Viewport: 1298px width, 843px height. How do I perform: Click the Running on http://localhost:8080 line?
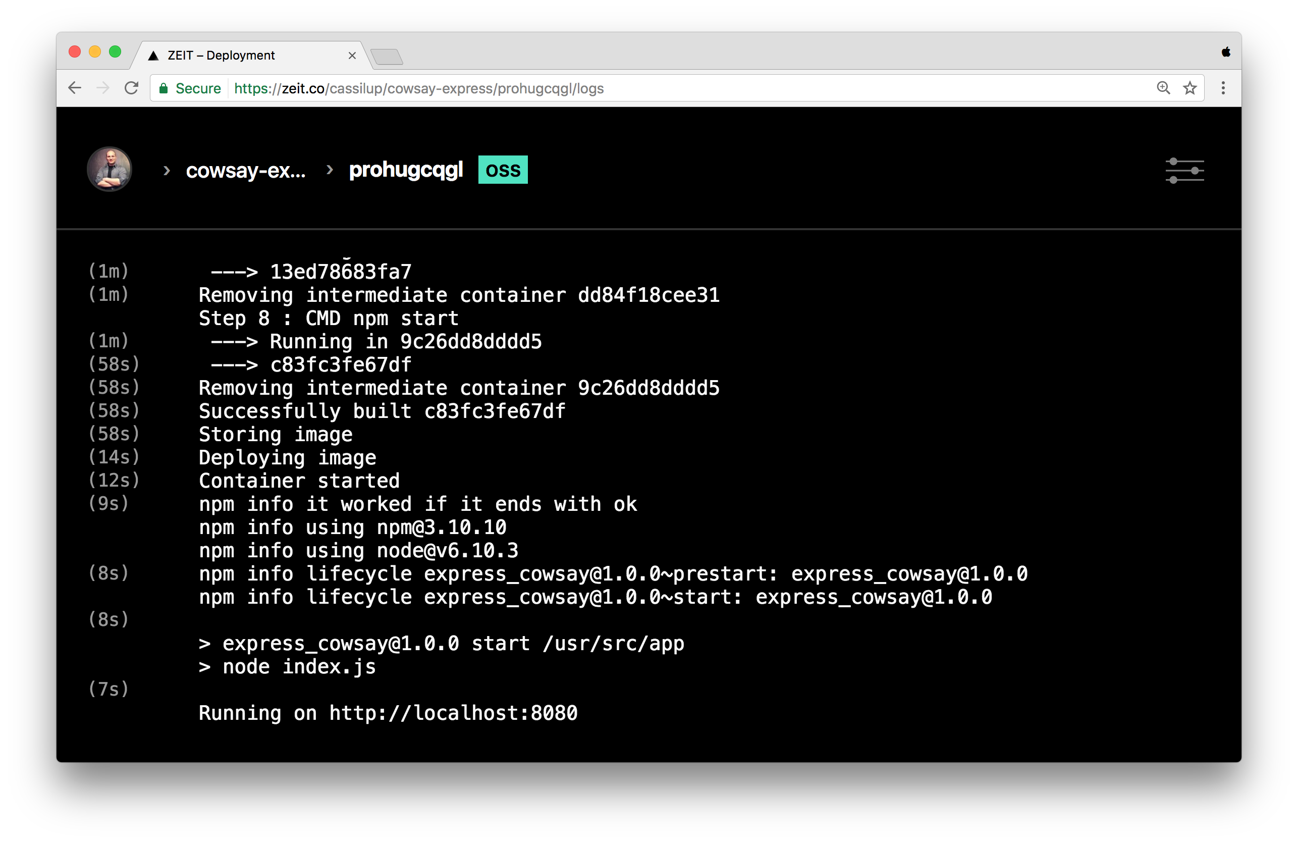pyautogui.click(x=388, y=713)
